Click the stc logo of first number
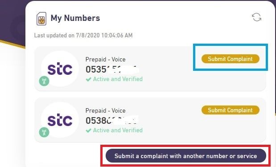The height and width of the screenshot is (167, 276). coord(60,69)
